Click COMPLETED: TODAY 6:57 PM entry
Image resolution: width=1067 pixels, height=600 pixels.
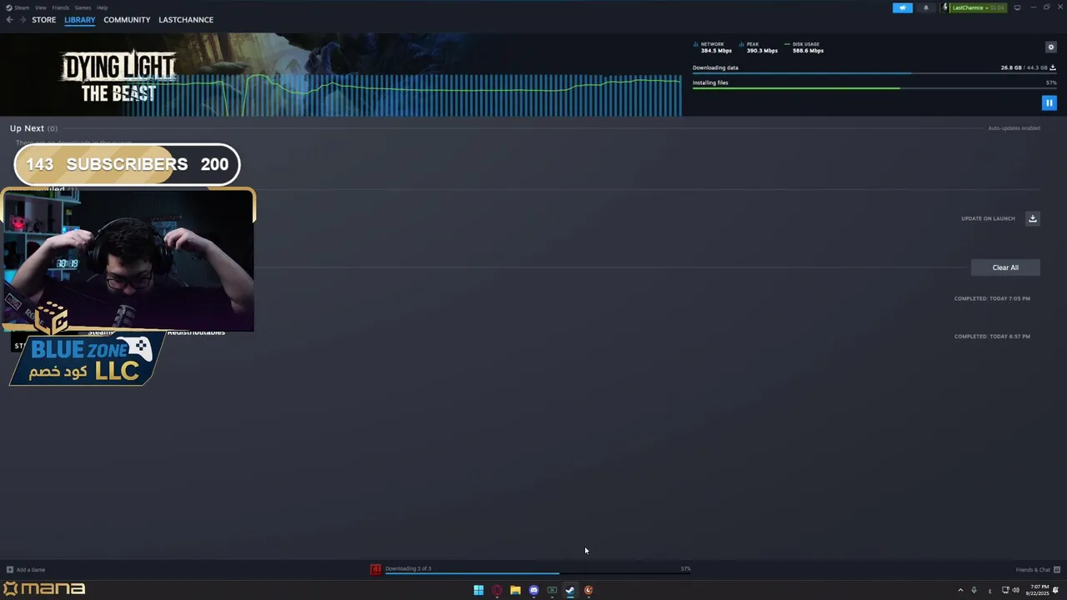(x=992, y=337)
